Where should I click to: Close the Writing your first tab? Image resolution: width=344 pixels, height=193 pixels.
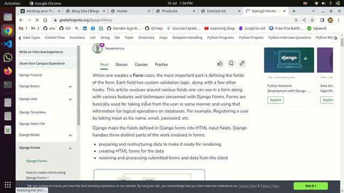pyautogui.click(x=59, y=11)
